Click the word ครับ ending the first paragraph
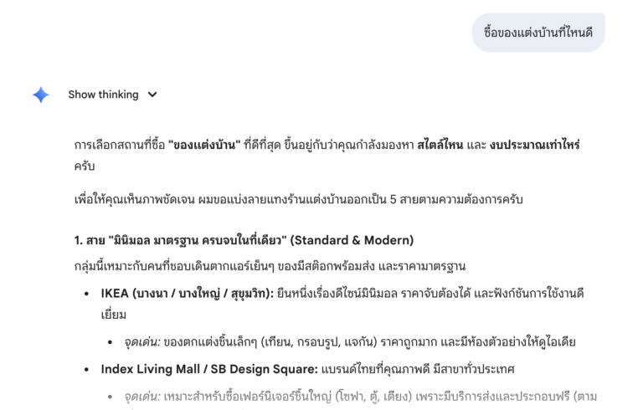 pos(85,167)
